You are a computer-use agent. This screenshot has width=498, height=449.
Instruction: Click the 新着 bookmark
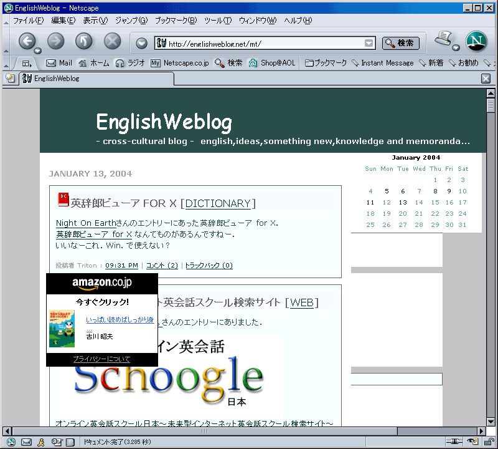point(431,63)
